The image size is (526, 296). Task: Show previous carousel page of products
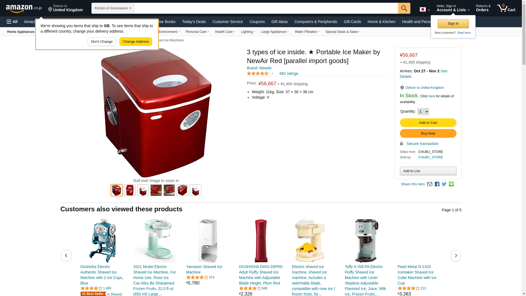point(66,255)
